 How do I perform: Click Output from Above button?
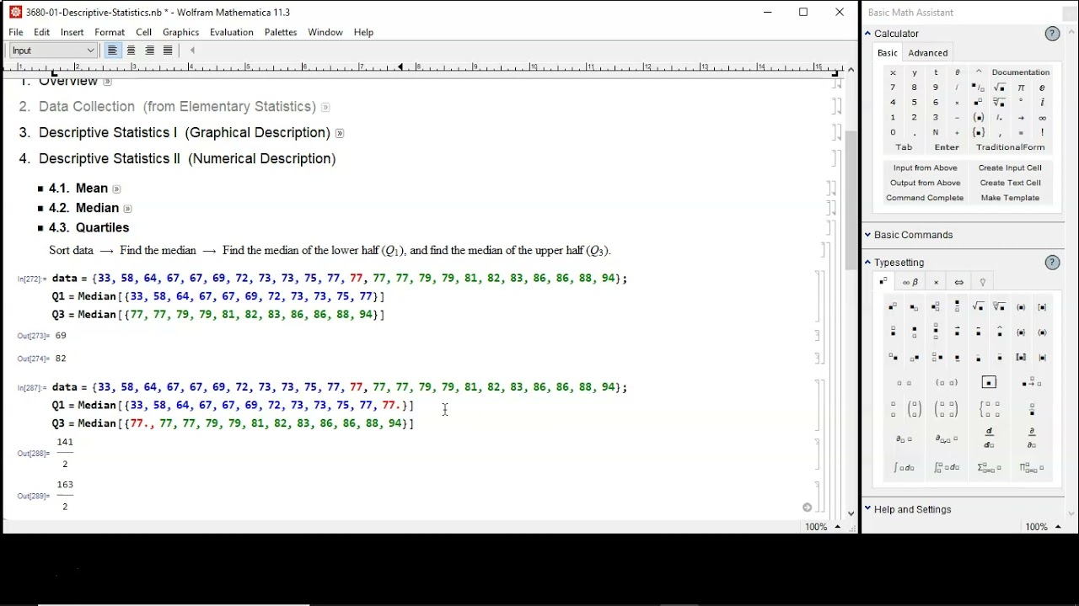click(925, 183)
